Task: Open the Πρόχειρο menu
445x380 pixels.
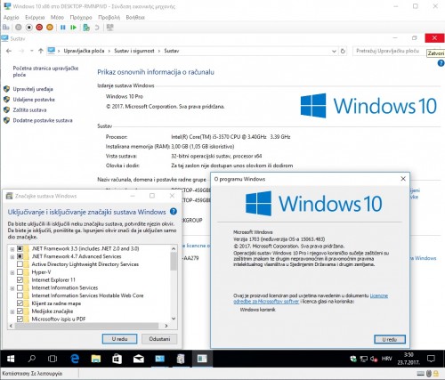Action: (81, 18)
